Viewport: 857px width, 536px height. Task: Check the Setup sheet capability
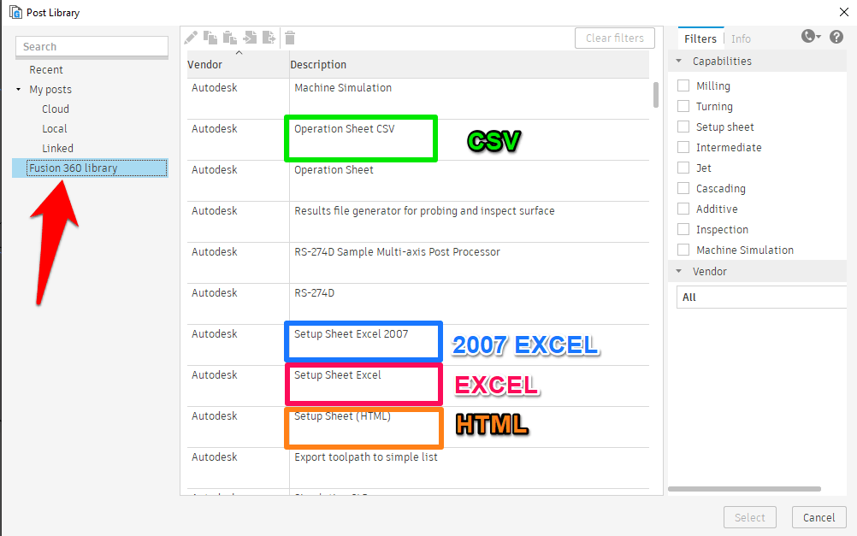(683, 127)
